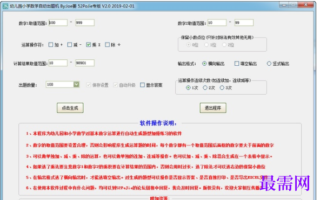Check the 加 + operator checkbox

pyautogui.click(x=51, y=45)
